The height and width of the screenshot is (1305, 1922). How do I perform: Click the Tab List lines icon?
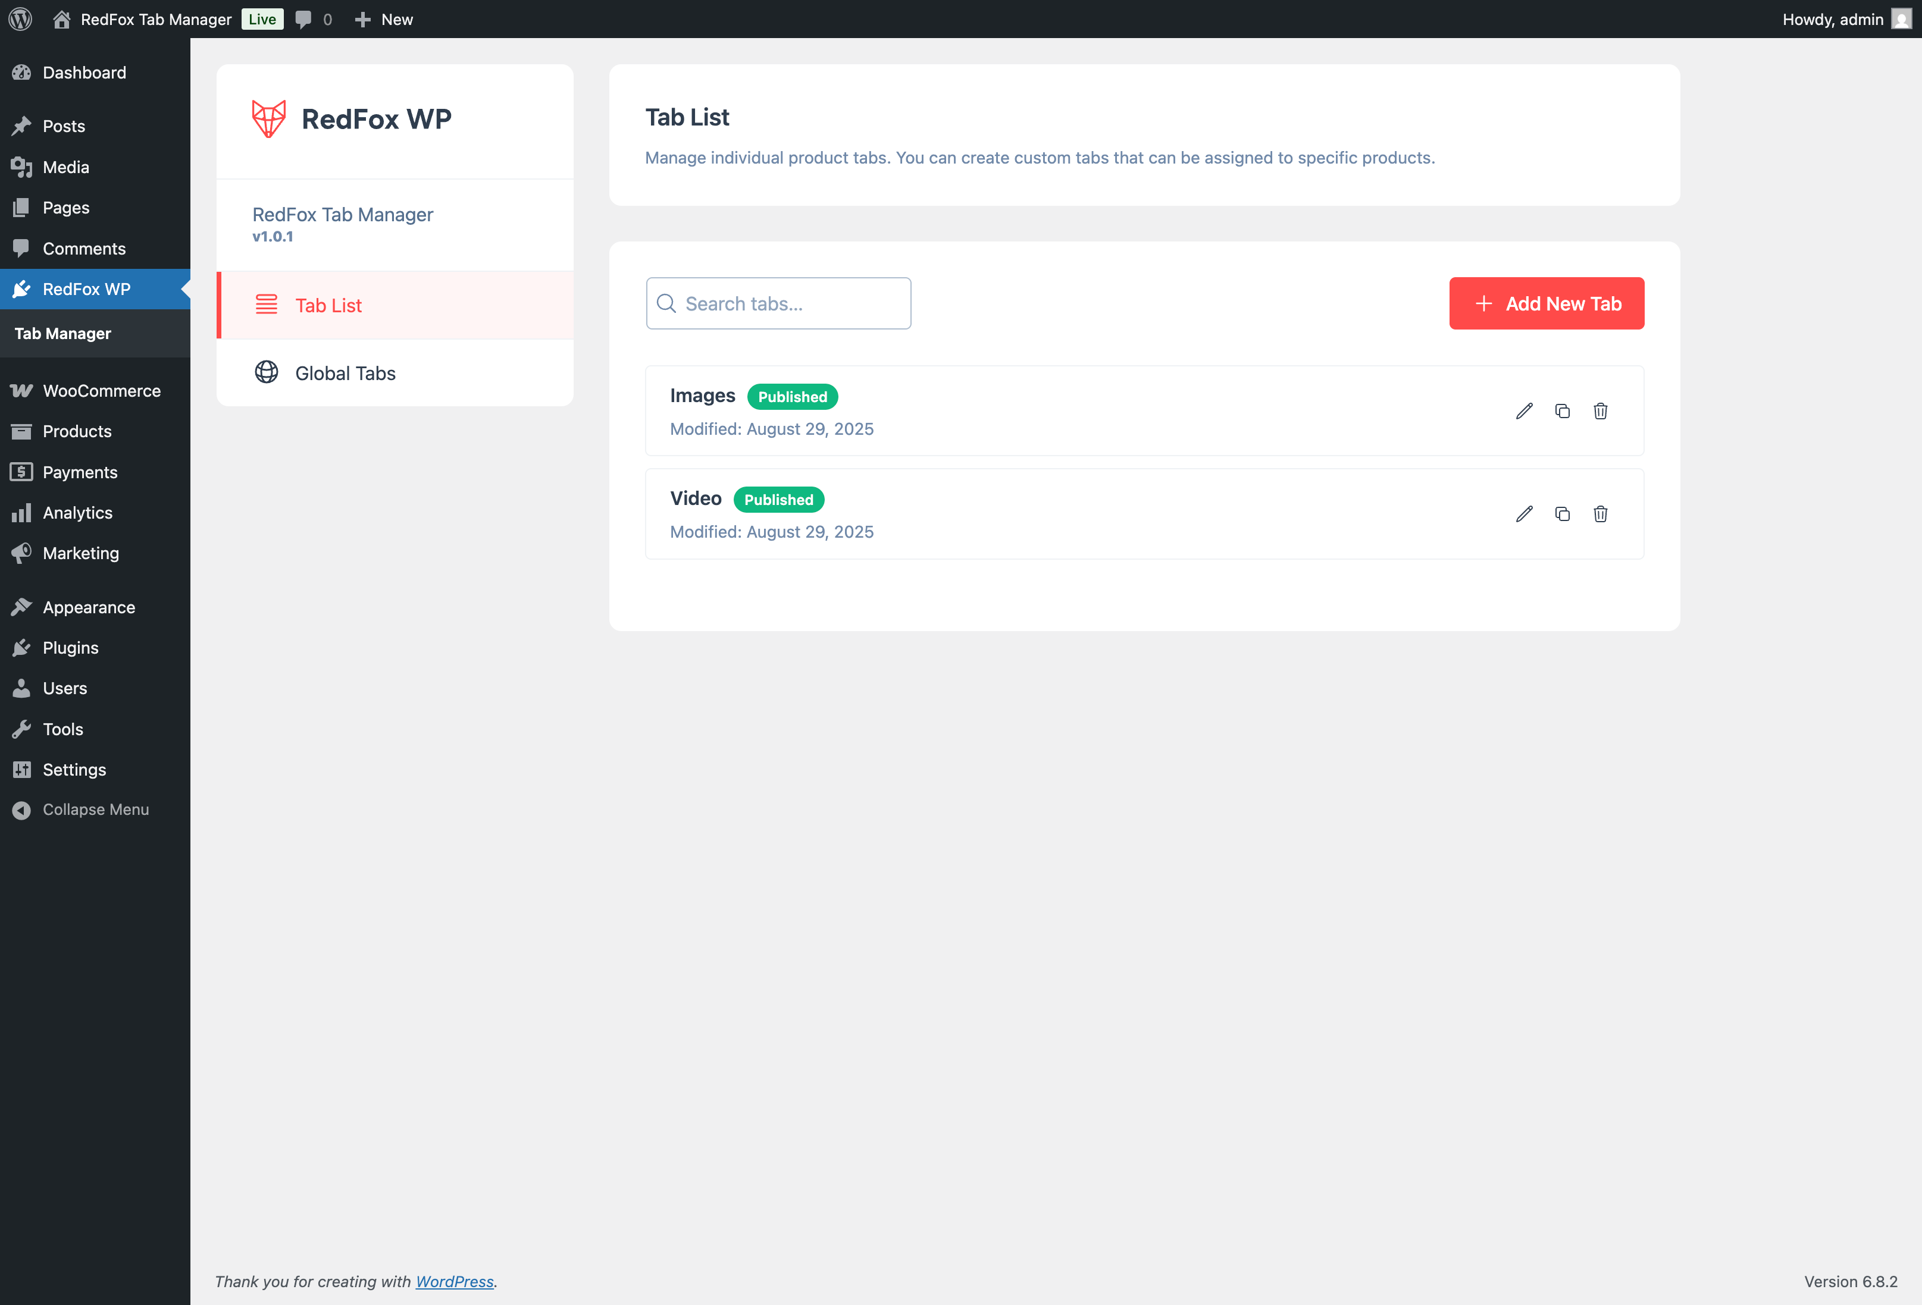pyautogui.click(x=267, y=304)
